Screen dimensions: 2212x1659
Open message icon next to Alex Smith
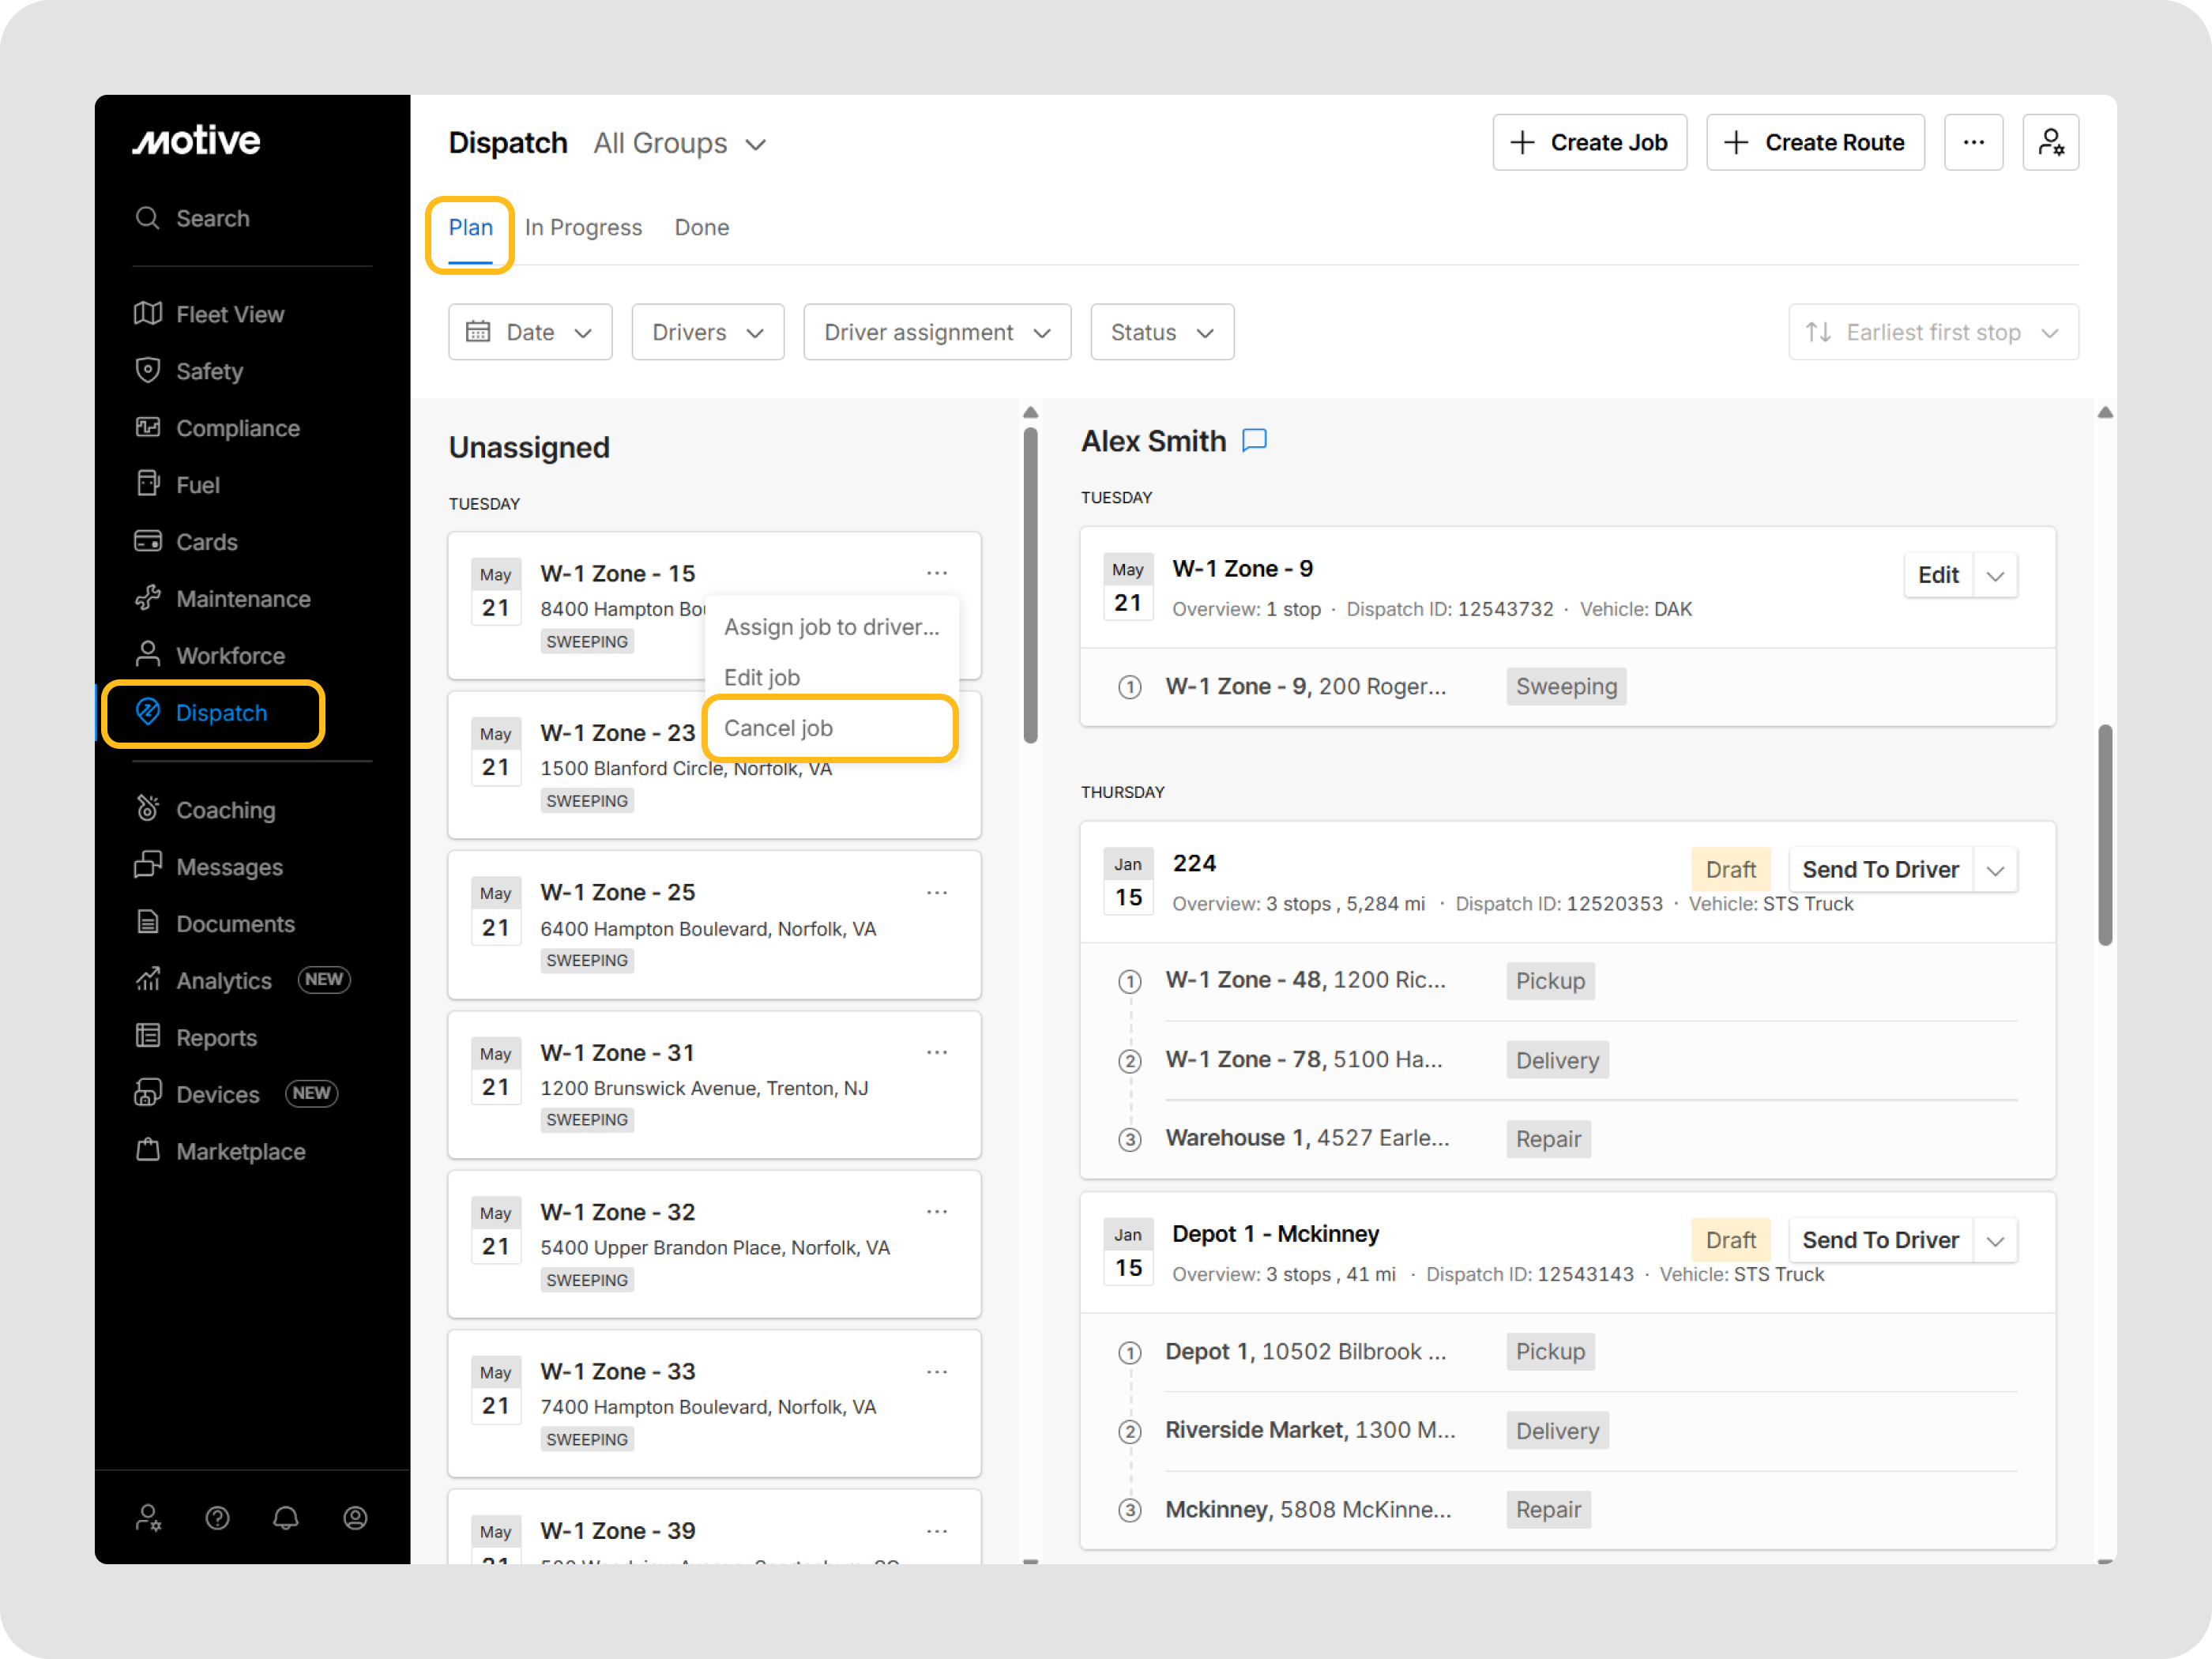[x=1254, y=440]
